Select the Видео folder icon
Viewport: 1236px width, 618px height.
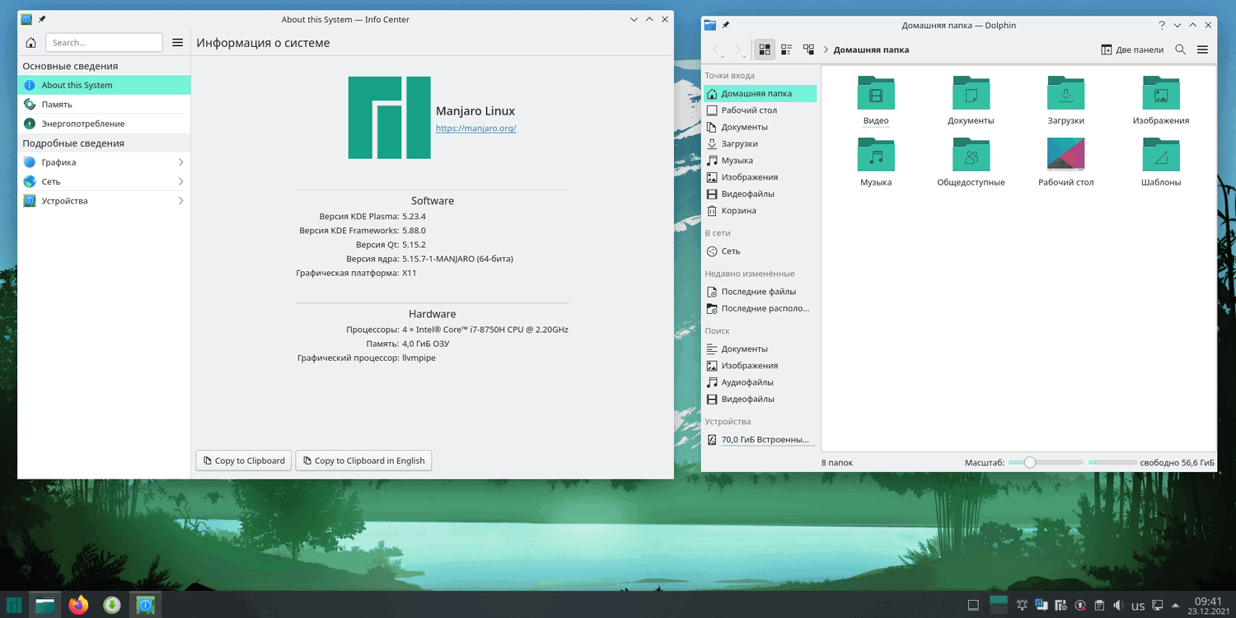(x=876, y=92)
